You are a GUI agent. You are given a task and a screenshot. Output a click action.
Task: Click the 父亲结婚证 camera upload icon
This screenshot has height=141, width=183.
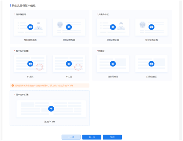(151, 63)
